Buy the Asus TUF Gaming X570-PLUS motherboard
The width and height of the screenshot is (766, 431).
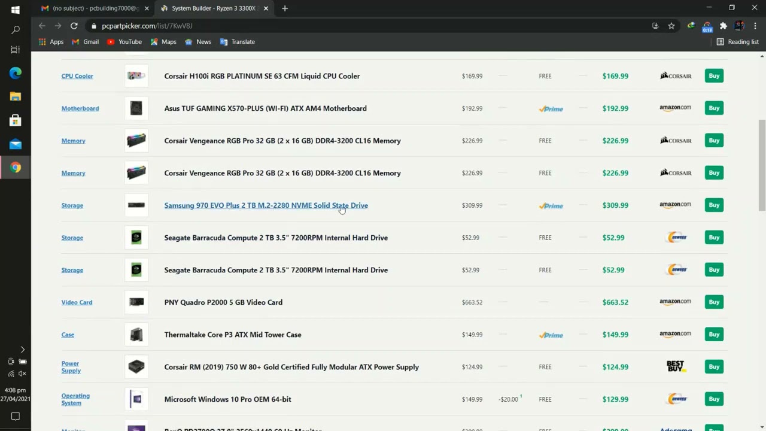(714, 108)
